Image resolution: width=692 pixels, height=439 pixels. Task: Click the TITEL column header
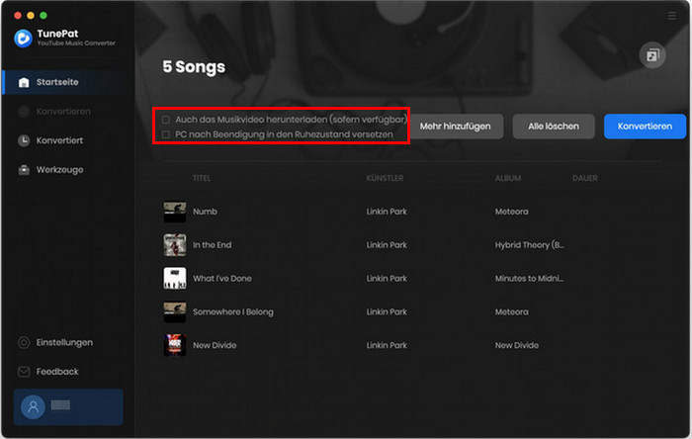click(x=202, y=178)
